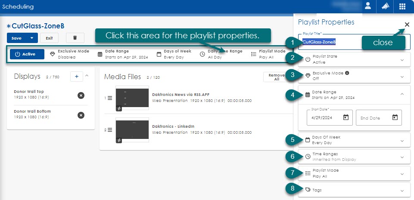Expand the Exclusive Mode section
The height and width of the screenshot is (200, 414).
(402, 77)
